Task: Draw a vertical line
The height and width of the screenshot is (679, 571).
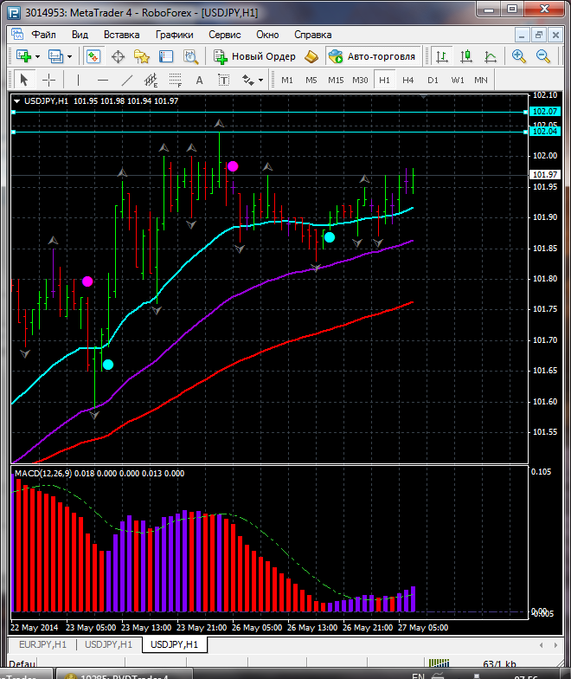Action: 78,80
